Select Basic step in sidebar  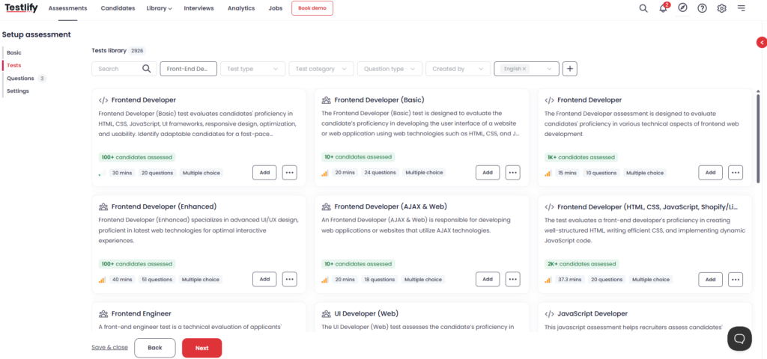point(14,52)
